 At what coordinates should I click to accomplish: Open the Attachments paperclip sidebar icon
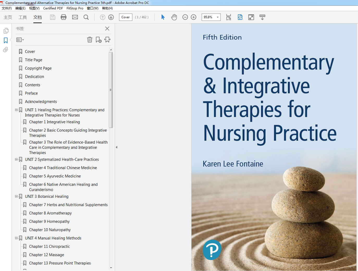point(6,50)
